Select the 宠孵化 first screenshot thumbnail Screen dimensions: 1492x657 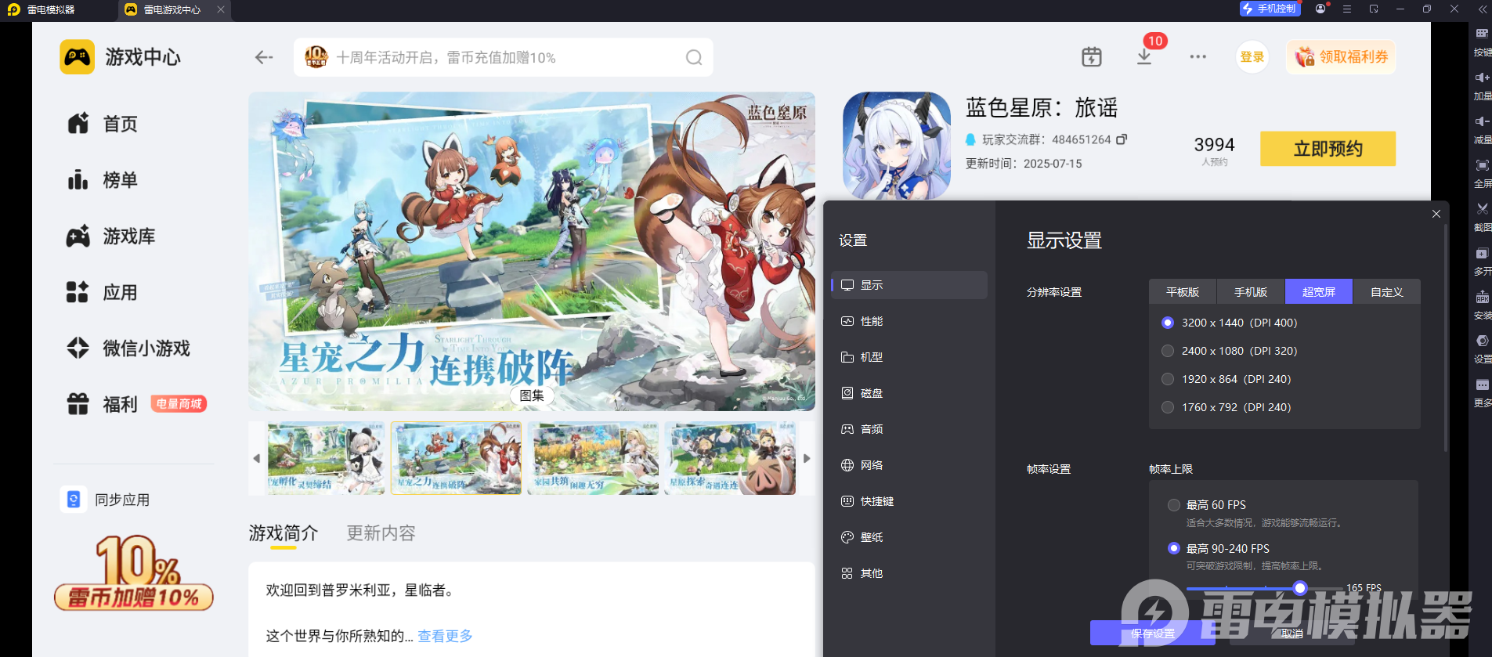[326, 458]
